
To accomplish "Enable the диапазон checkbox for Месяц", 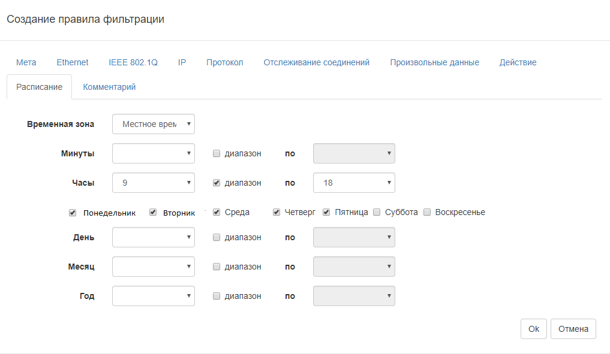I will (217, 267).
